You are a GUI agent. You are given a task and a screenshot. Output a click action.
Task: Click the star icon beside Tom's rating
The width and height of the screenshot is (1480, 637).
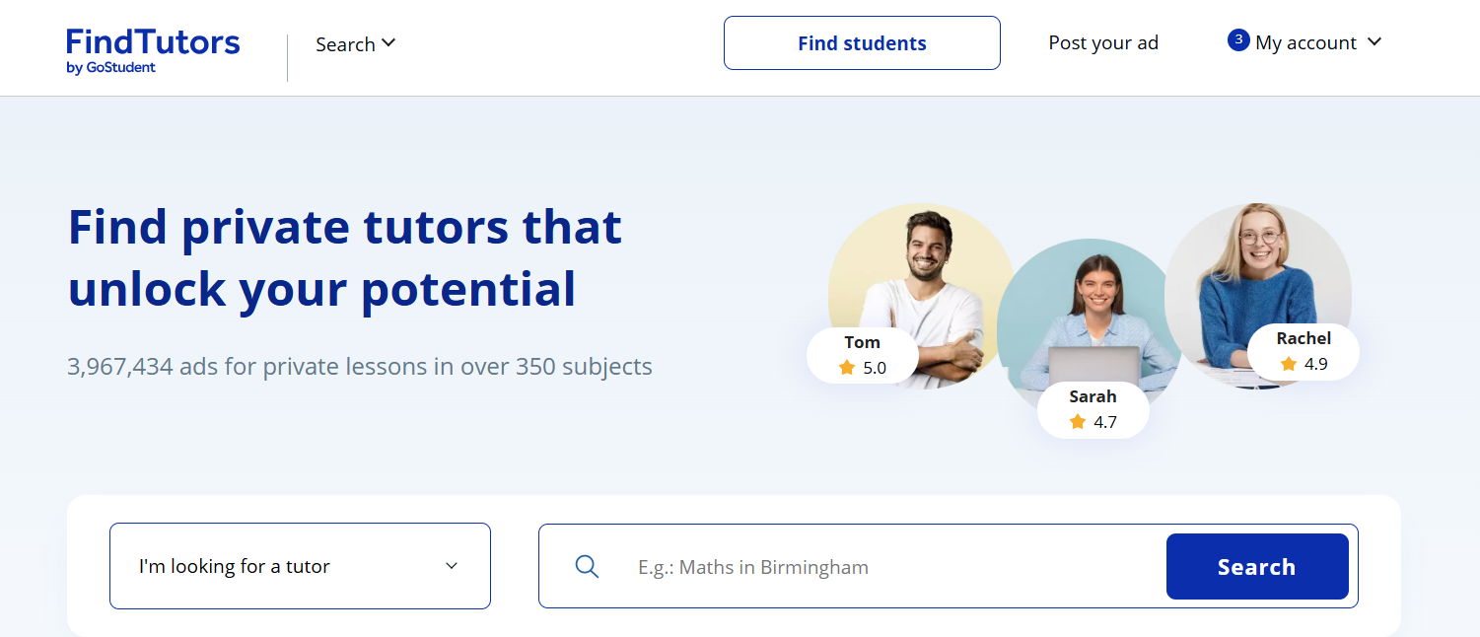click(x=847, y=368)
